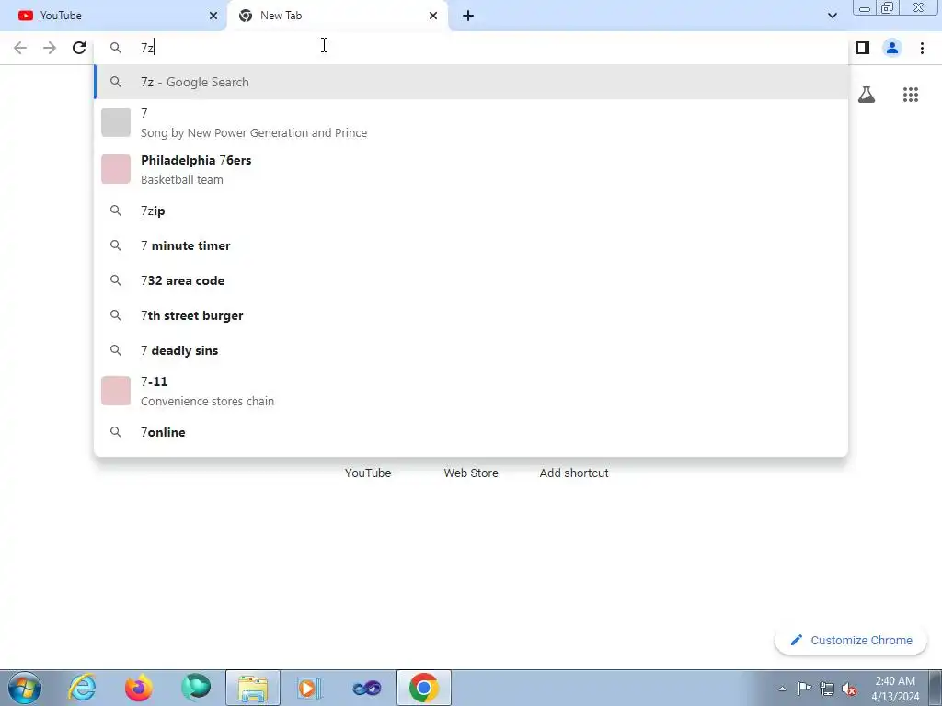Open Windows Media Player taskbar icon
Image resolution: width=942 pixels, height=706 pixels.
click(309, 688)
